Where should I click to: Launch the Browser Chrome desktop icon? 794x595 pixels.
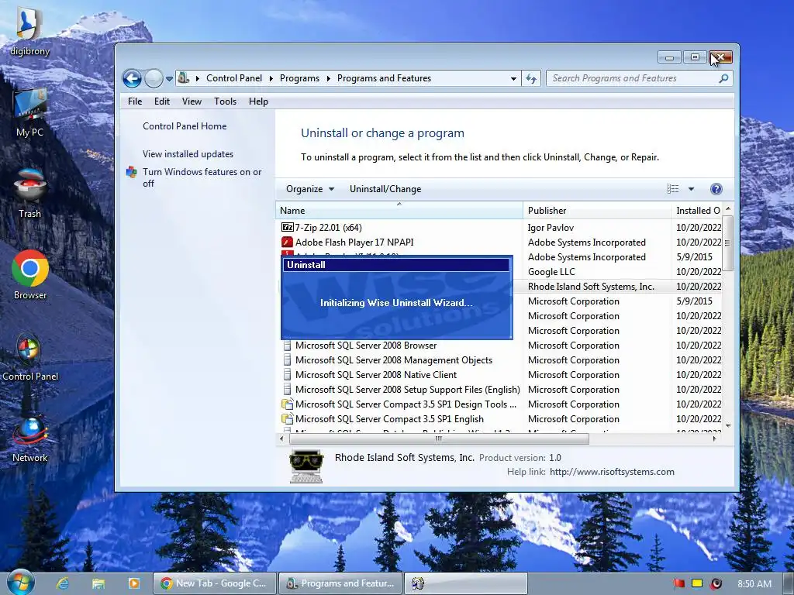(x=30, y=275)
